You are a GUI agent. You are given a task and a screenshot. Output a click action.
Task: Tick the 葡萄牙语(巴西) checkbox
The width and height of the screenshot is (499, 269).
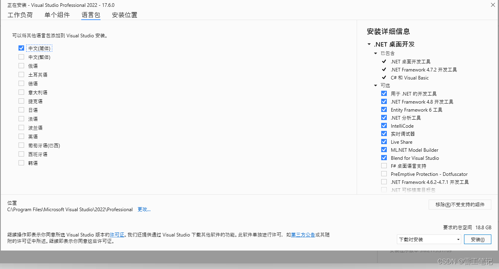tap(21, 145)
